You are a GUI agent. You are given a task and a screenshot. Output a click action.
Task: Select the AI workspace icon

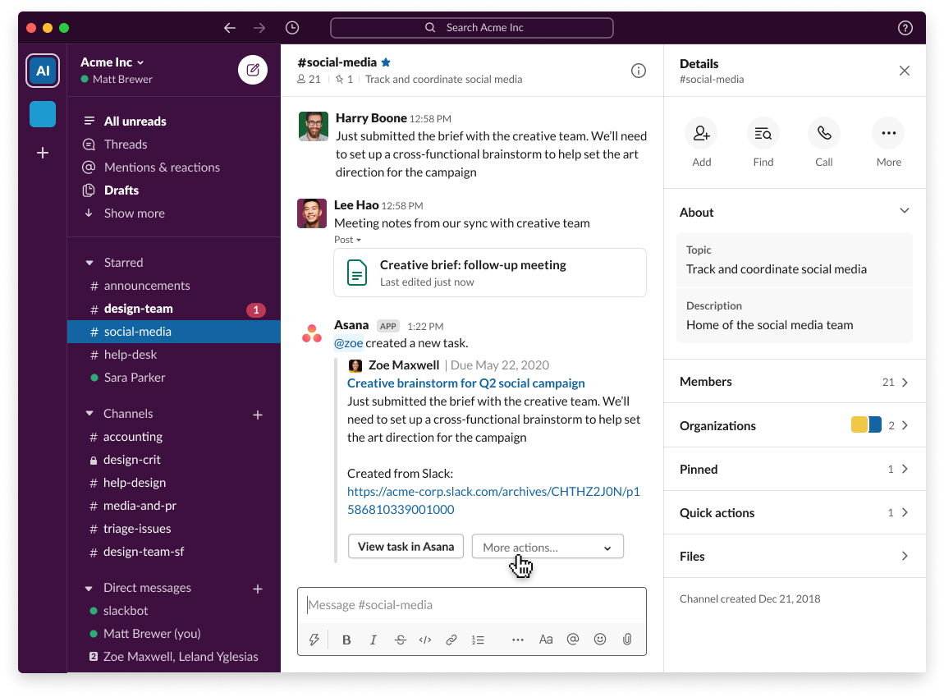pyautogui.click(x=43, y=71)
